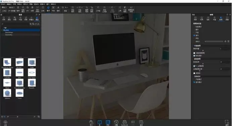The height and width of the screenshot is (126, 232).
Task: Click the trash icon beside custom lighting preset
Action: tap(228, 42)
